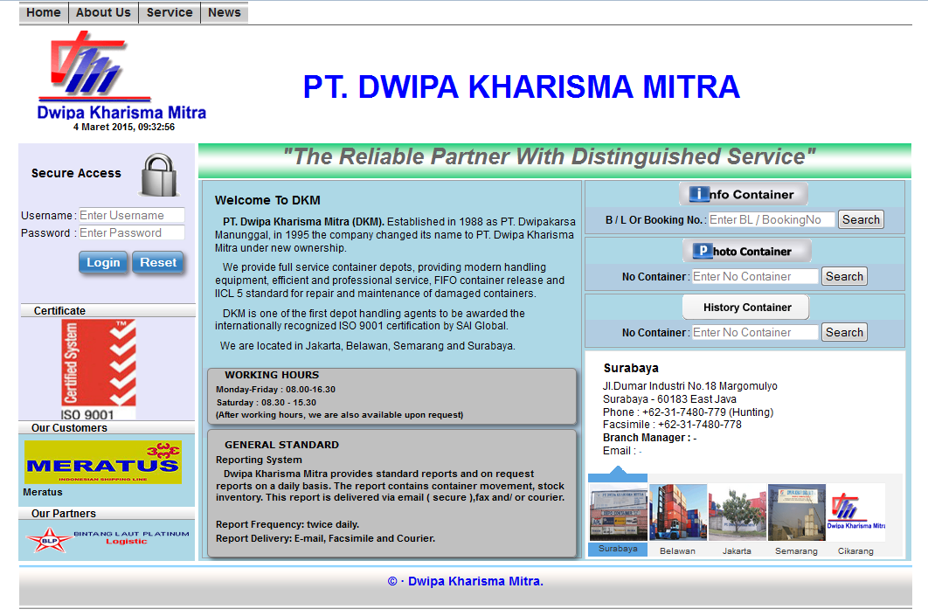Click the GENERAL STANDARD heading
Image resolution: width=928 pixels, height=616 pixels.
pos(281,445)
